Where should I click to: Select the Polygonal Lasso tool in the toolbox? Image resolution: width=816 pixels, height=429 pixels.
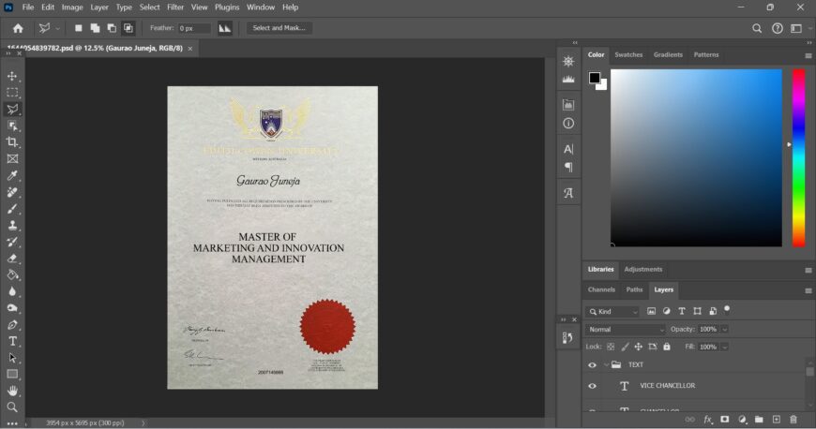point(12,110)
